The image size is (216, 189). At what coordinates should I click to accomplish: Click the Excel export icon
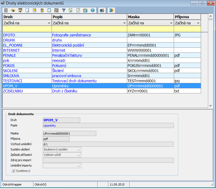71,10
